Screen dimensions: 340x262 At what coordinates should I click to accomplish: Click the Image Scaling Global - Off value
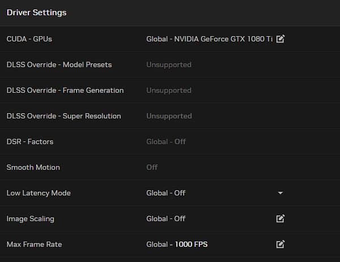(x=165, y=218)
